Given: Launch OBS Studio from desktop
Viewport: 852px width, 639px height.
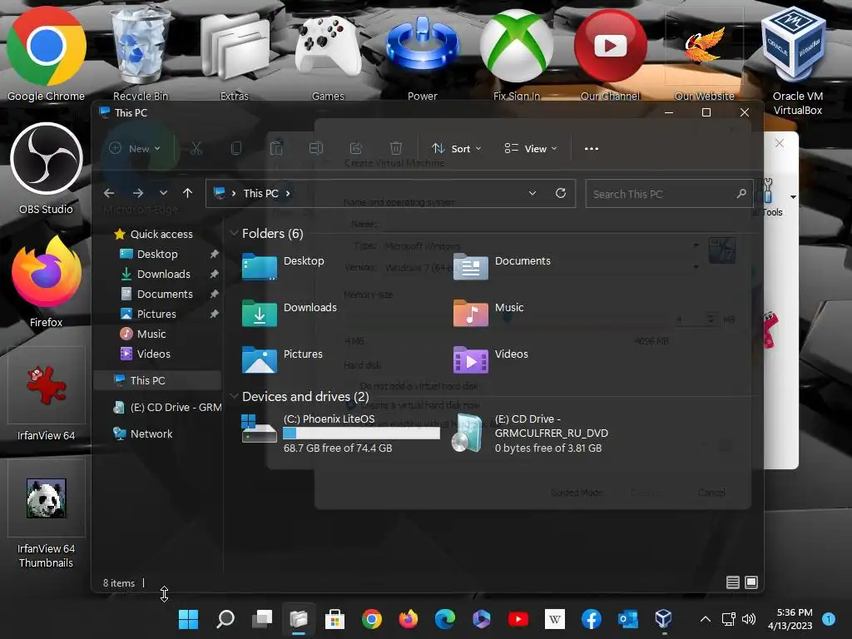Looking at the screenshot, I should (x=47, y=168).
